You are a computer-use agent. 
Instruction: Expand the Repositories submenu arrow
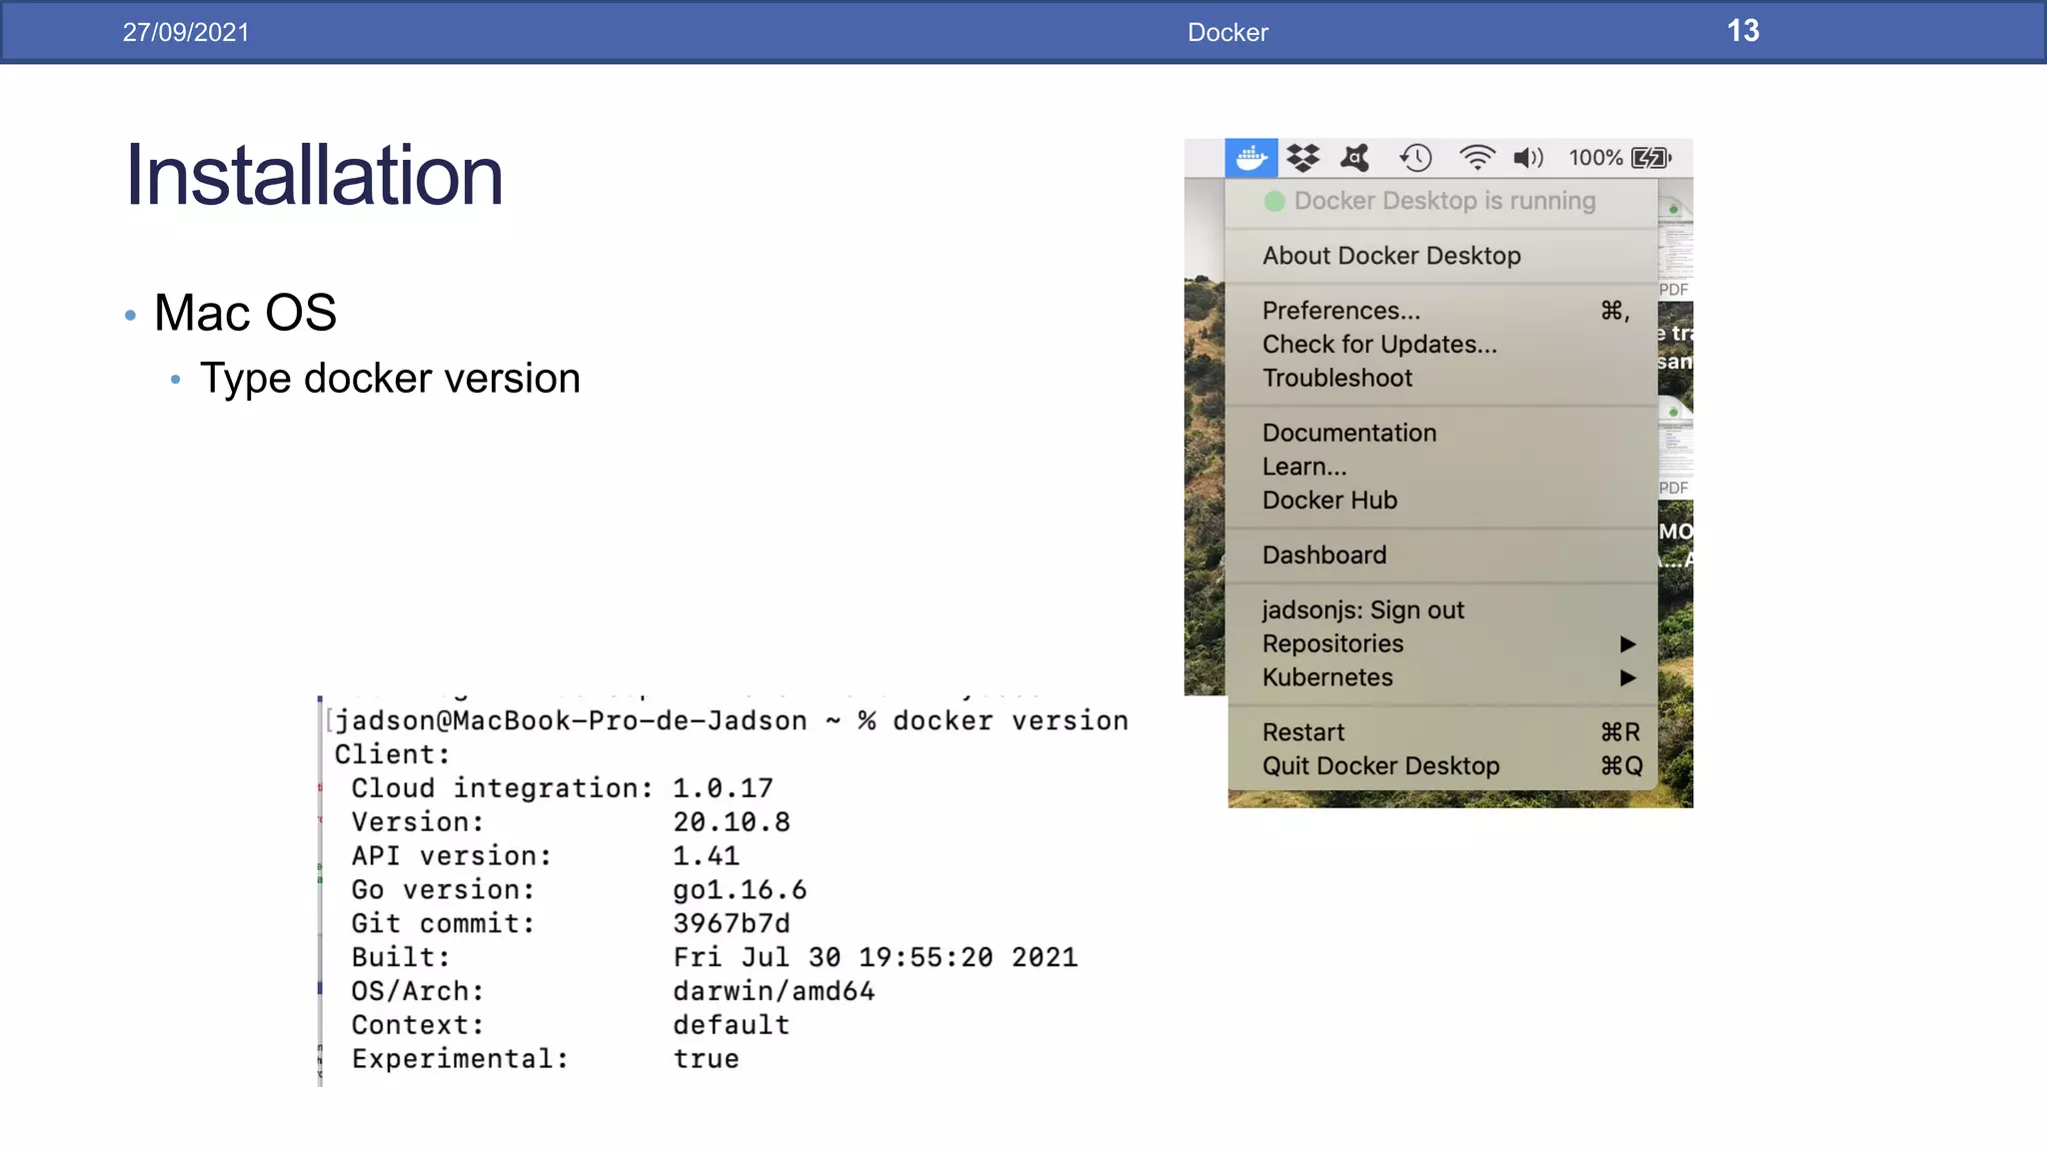[x=1627, y=644]
